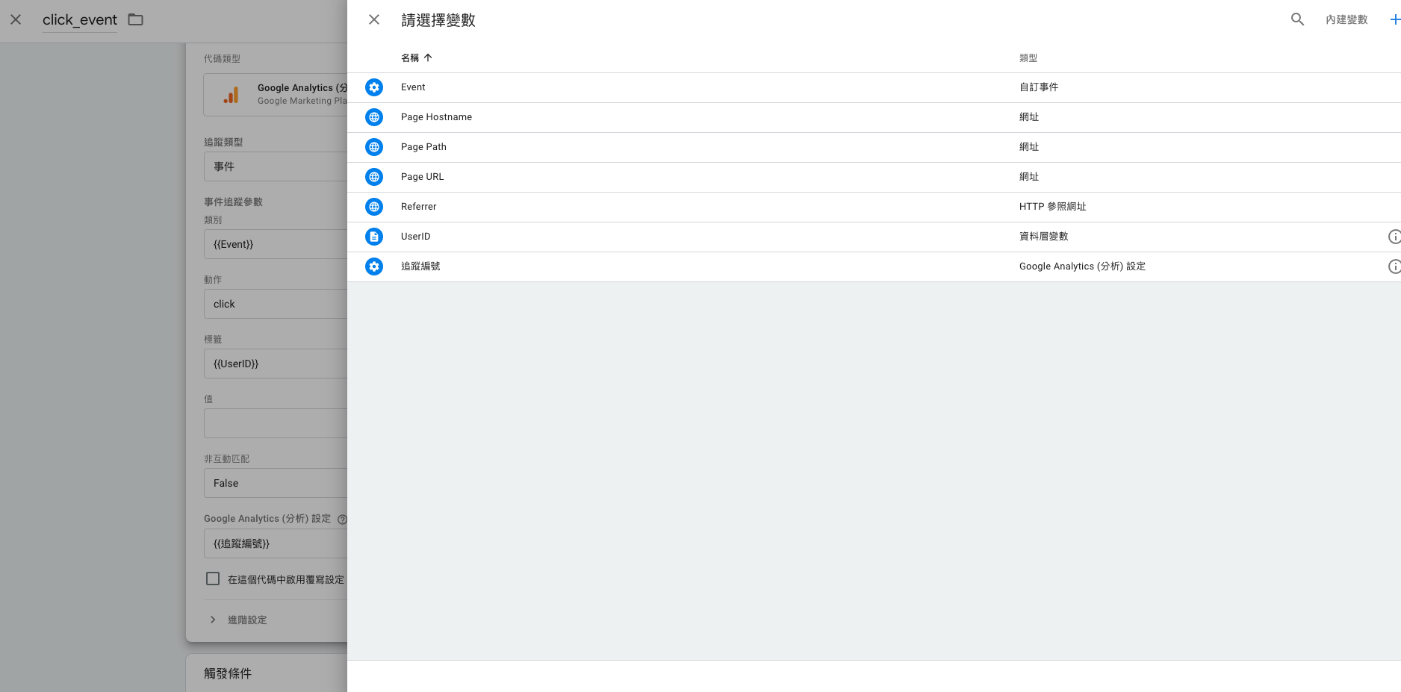
Task: Open info for UserID variable
Action: click(1394, 237)
